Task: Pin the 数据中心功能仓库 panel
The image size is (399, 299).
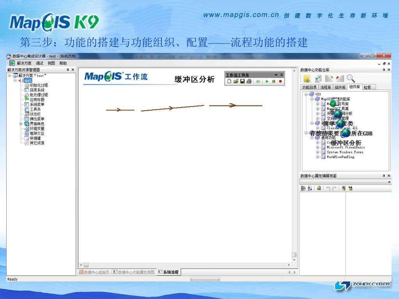Action: click(x=384, y=70)
